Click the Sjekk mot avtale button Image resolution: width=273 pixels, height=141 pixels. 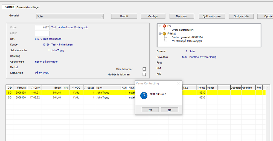click(x=211, y=16)
